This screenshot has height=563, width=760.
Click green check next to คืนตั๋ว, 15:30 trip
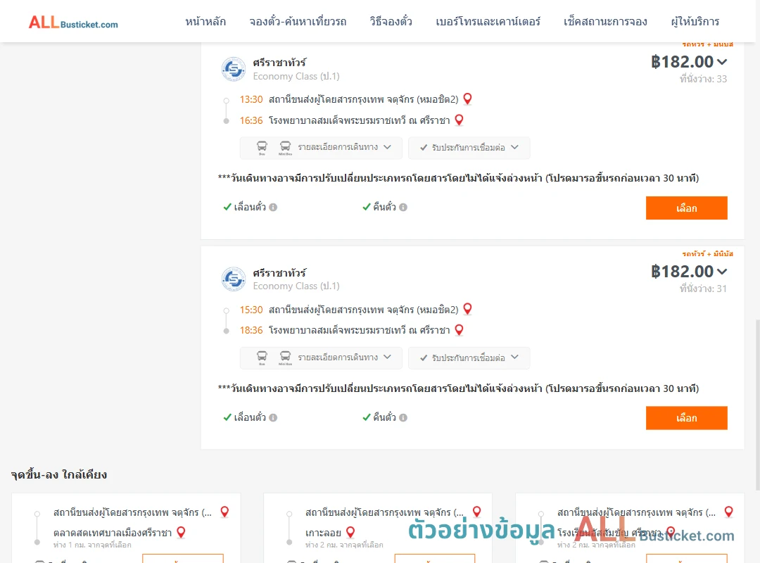pos(367,417)
